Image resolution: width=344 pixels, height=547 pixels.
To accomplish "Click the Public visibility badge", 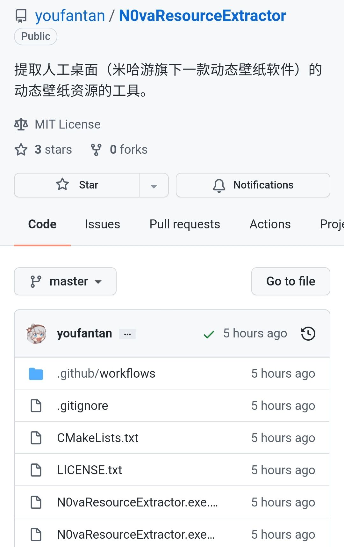I will click(x=36, y=36).
